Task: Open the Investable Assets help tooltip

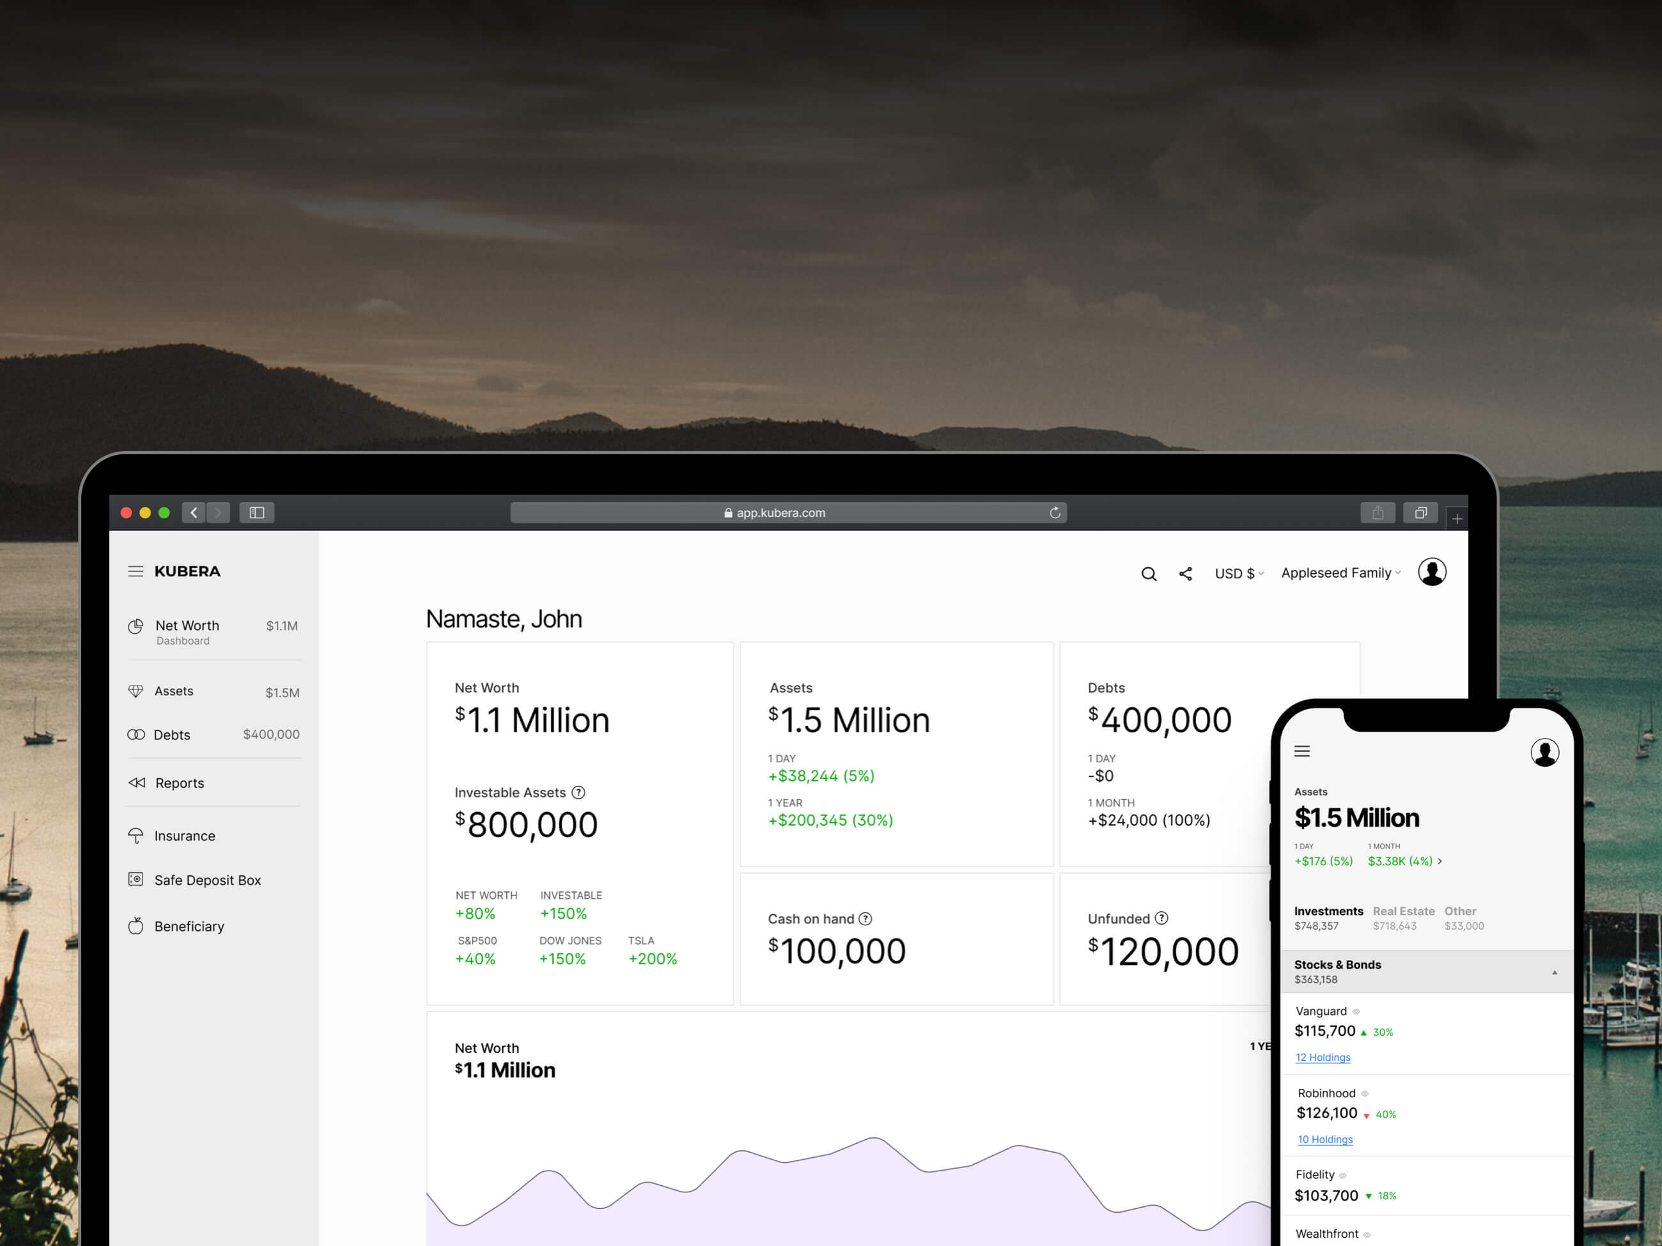Action: (579, 792)
